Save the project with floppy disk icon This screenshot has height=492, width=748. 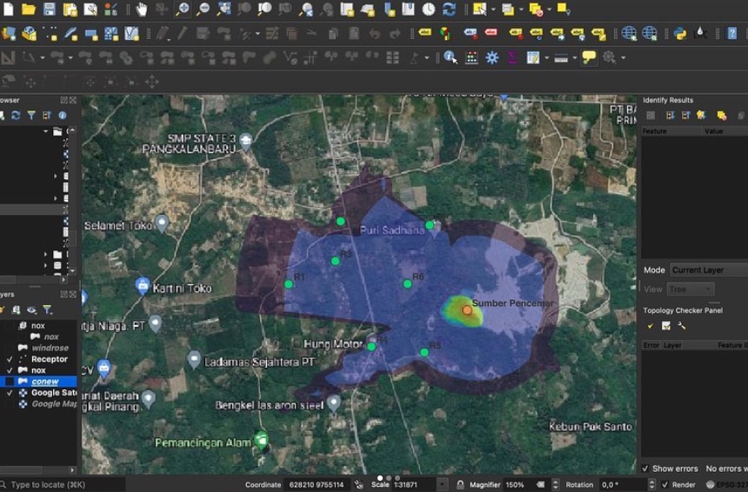click(x=49, y=9)
